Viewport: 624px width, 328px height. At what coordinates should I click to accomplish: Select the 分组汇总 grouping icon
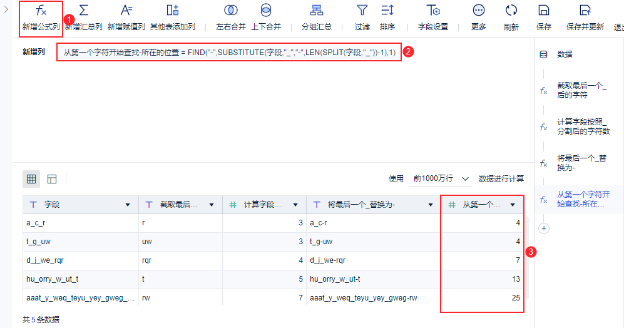click(x=316, y=11)
